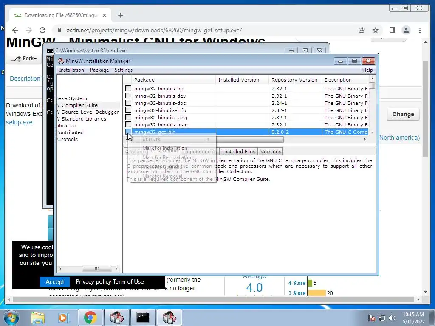Toggle checkbox for mingw32-binutils-man
Image resolution: width=435 pixels, height=326 pixels.
click(x=128, y=124)
